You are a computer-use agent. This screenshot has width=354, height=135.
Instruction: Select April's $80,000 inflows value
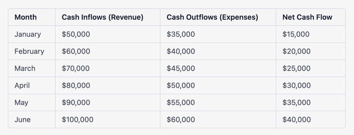pyautogui.click(x=76, y=85)
